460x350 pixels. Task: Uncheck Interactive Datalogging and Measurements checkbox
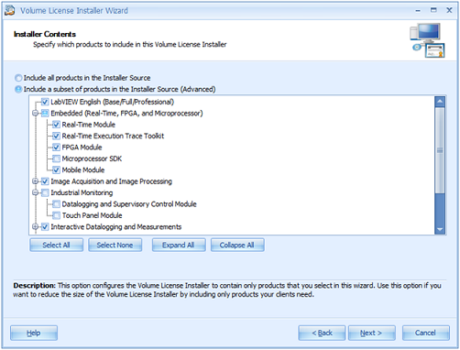click(45, 226)
